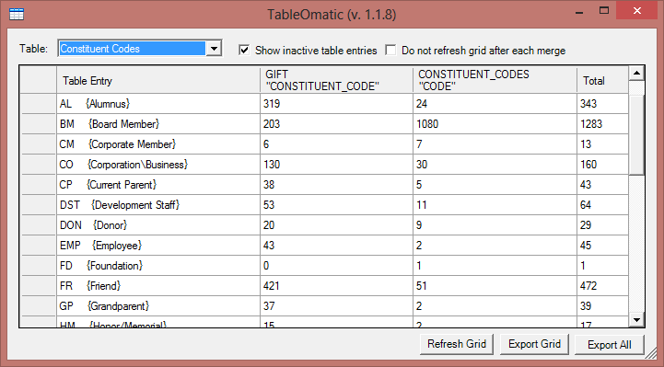Open the Table dropdown arrow

[214, 49]
